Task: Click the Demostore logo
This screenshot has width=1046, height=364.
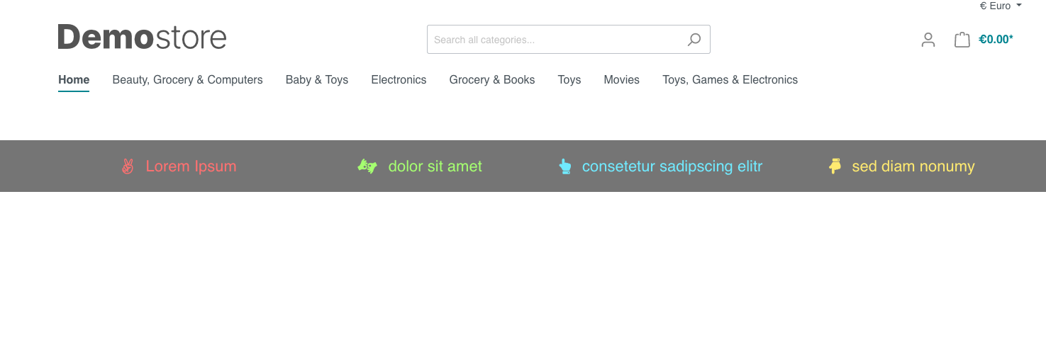Action: (142, 37)
